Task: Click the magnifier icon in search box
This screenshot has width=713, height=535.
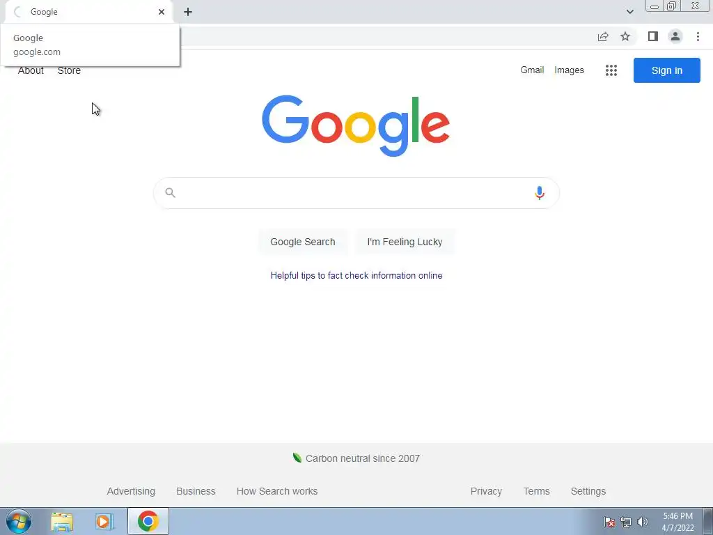Action: (170, 193)
